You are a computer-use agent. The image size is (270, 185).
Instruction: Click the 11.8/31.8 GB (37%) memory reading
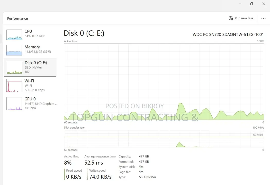pyautogui.click(x=38, y=52)
